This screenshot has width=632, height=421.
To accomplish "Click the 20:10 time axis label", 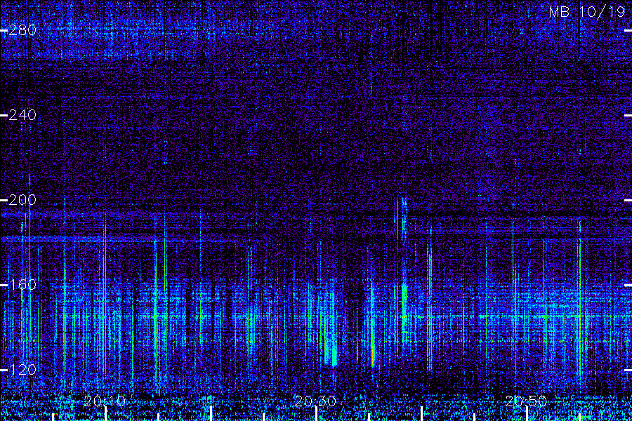I will pyautogui.click(x=105, y=401).
